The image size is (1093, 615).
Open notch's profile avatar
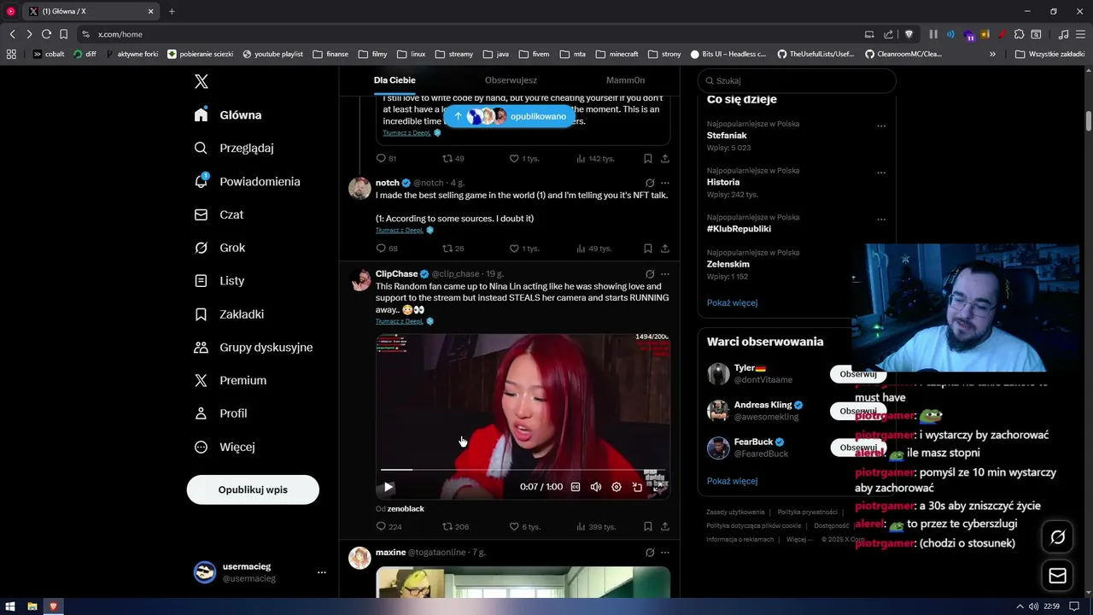click(359, 189)
